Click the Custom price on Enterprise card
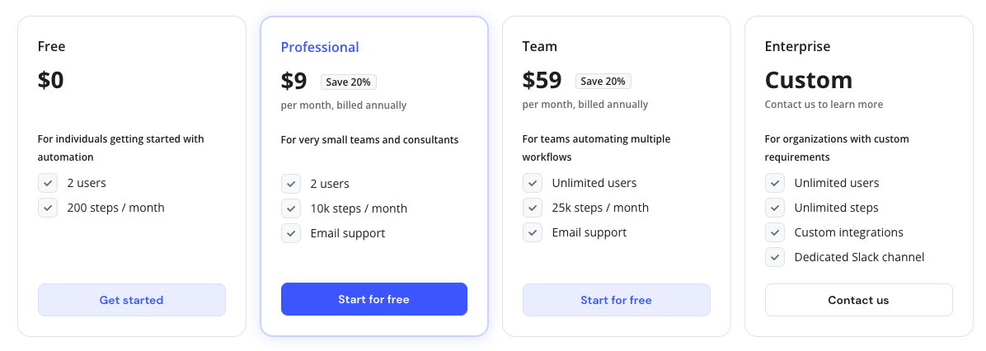The width and height of the screenshot is (986, 351). click(808, 80)
